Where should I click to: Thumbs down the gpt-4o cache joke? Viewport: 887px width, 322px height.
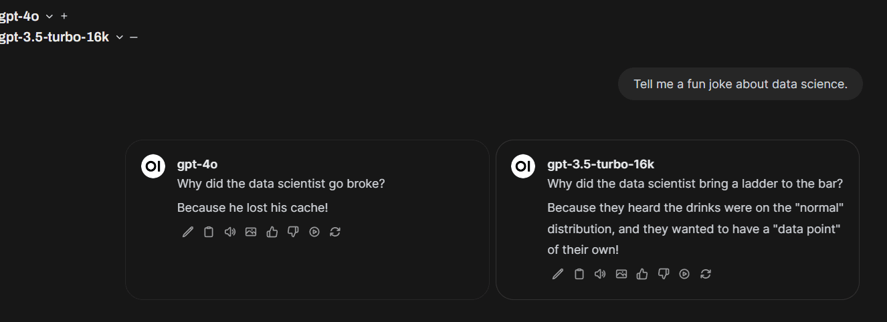click(293, 232)
